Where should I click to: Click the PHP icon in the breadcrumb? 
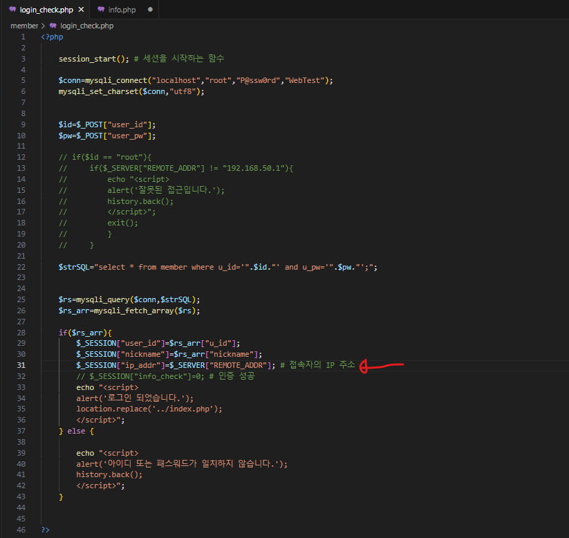pos(53,26)
